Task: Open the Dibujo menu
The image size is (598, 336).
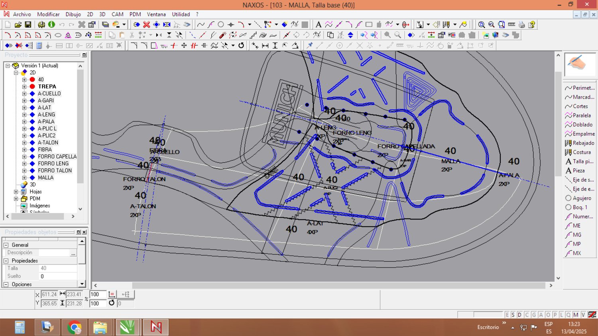Action: click(x=73, y=14)
